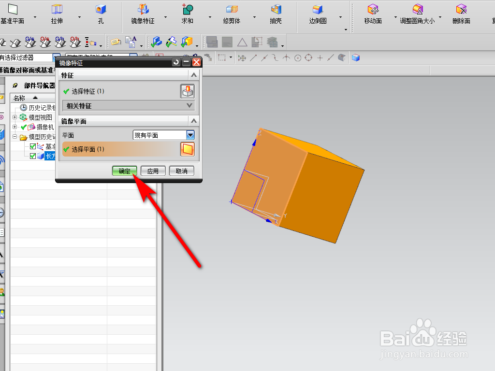The width and height of the screenshot is (495, 371).
Task: Select the 摄像机 tree item
Action: (x=45, y=127)
